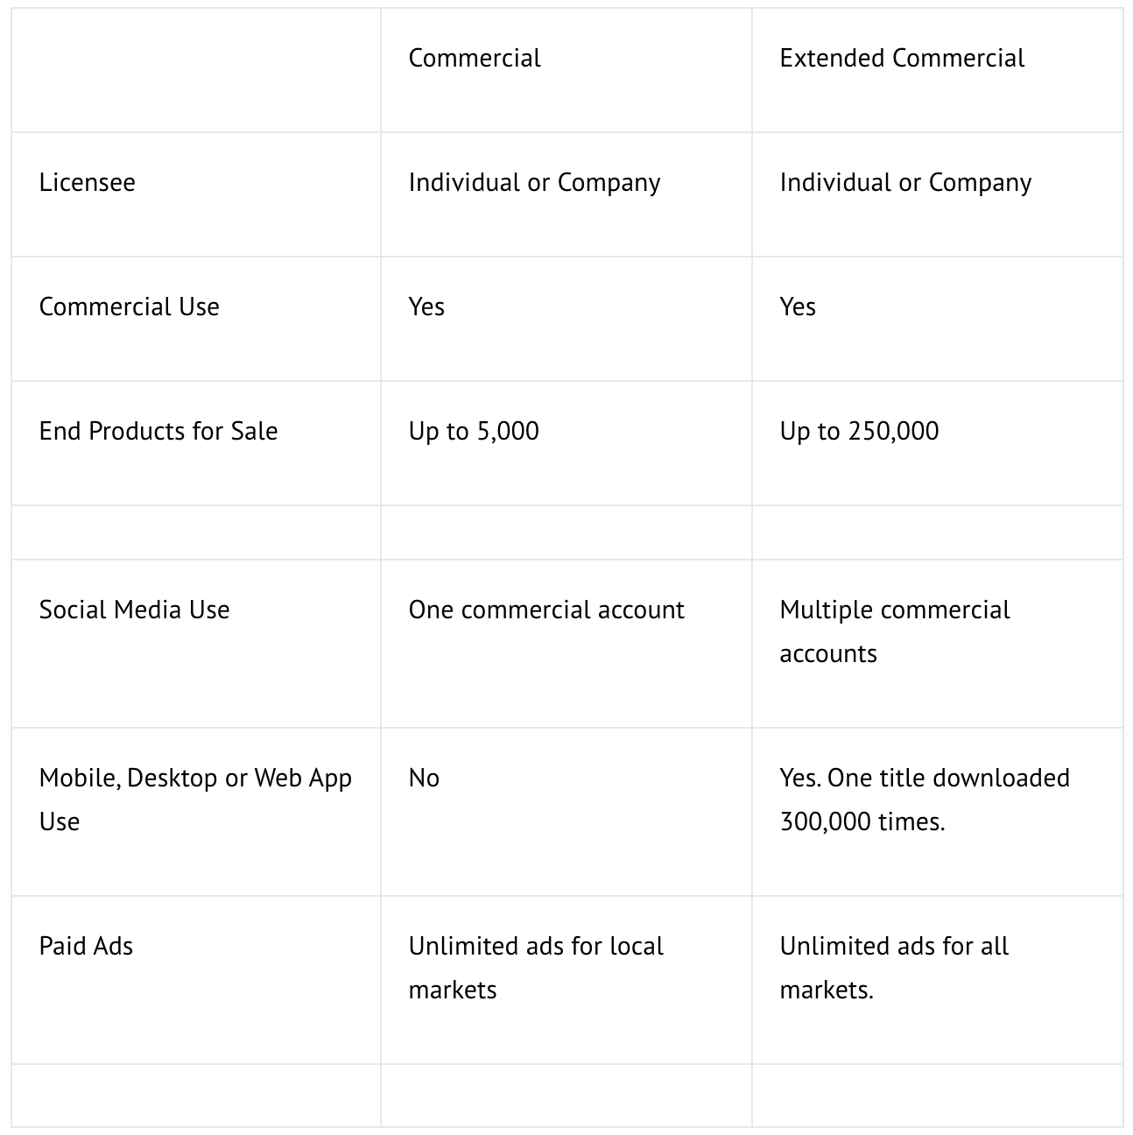This screenshot has width=1133, height=1135.
Task: Select the Social Media Use label
Action: [x=135, y=610]
